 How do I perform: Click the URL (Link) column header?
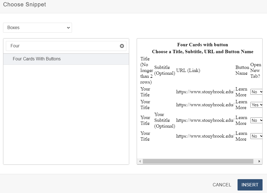tap(188, 70)
